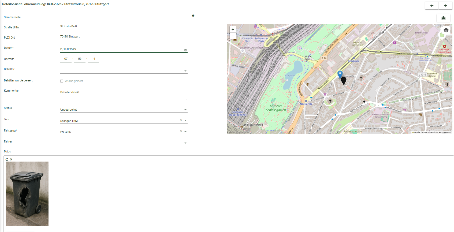Screen dimensions: 454x232
Task: Go to the next driver report
Action: tap(445, 6)
